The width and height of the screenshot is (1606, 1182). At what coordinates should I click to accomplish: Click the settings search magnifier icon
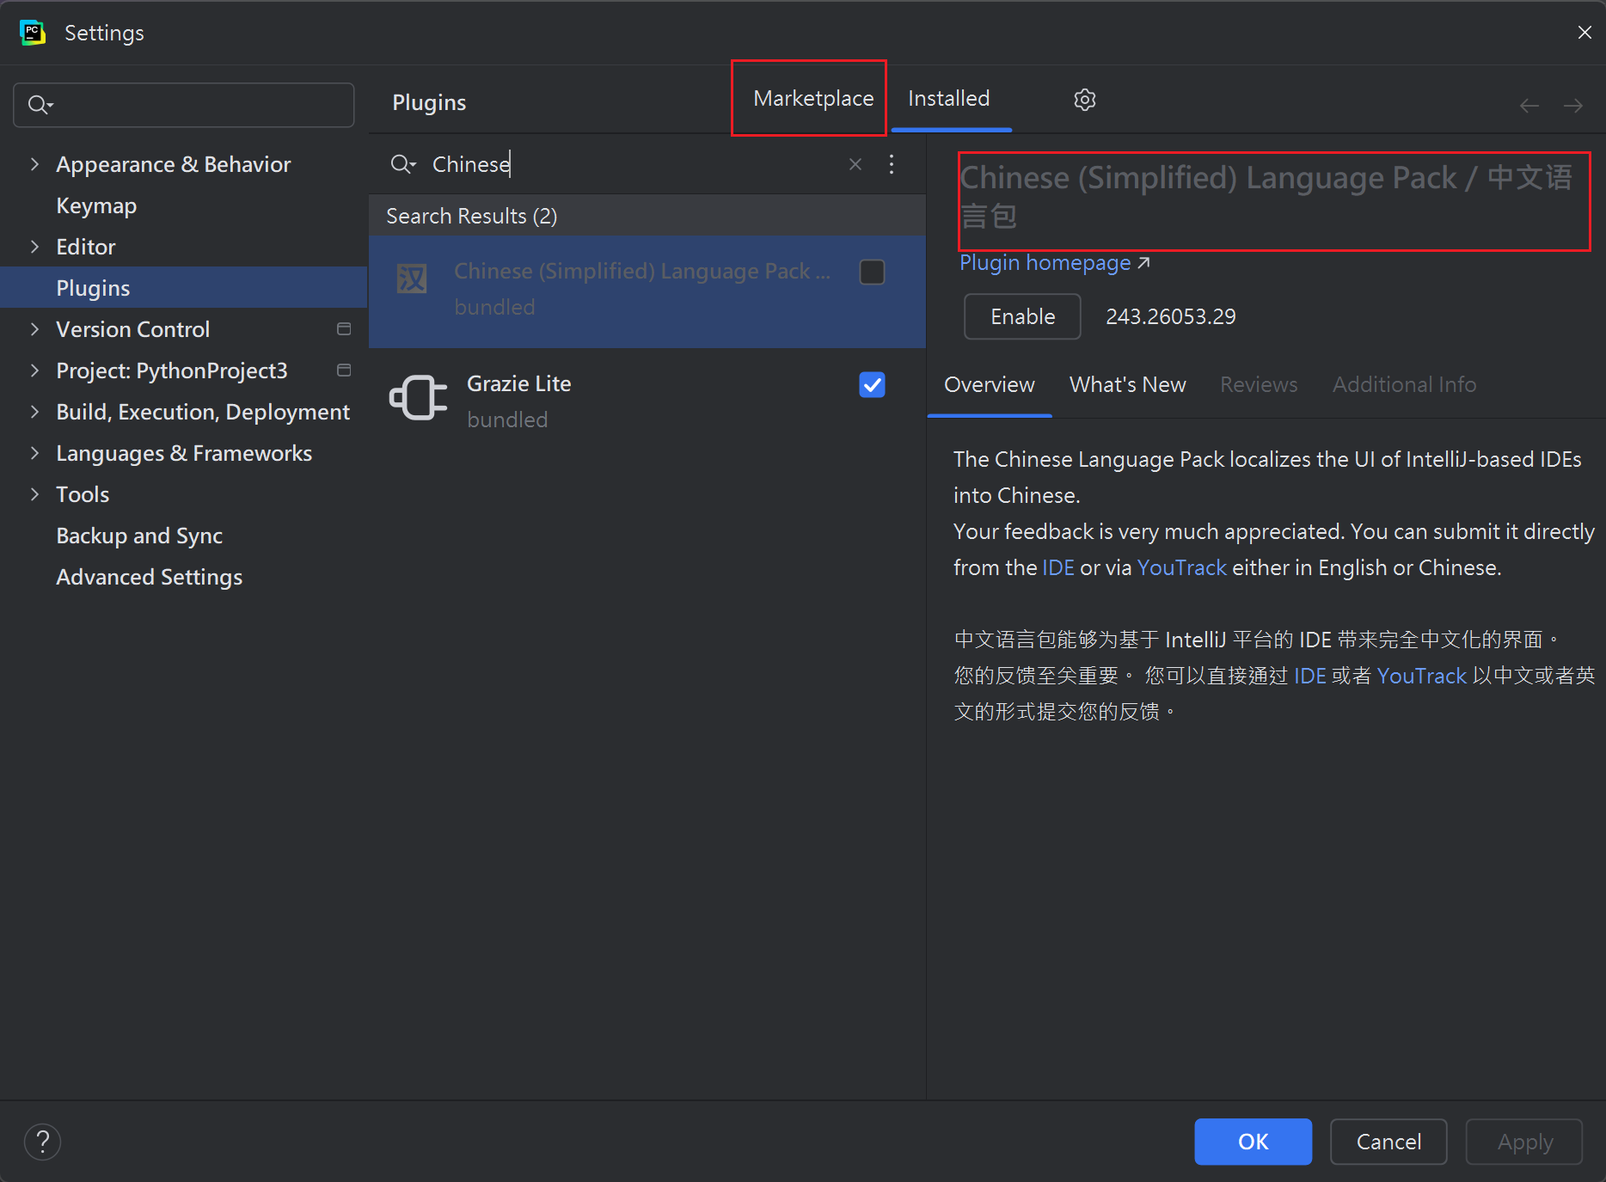(40, 105)
